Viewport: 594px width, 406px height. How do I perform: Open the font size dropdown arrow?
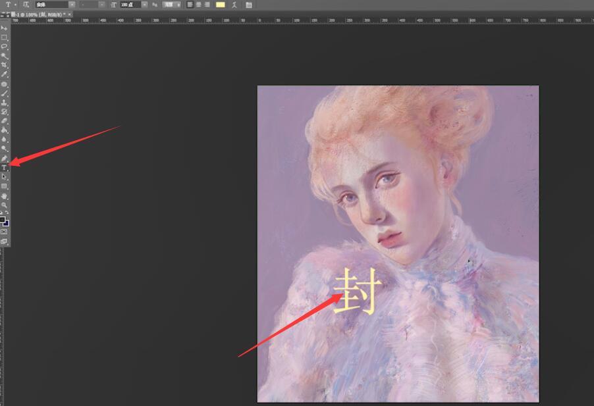tap(144, 5)
